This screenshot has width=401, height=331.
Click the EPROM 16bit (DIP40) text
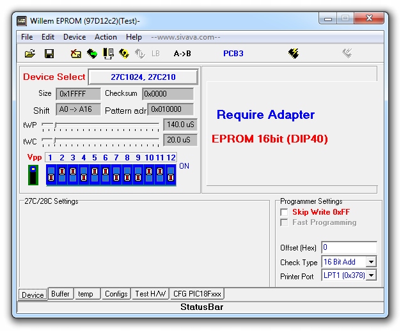point(269,139)
